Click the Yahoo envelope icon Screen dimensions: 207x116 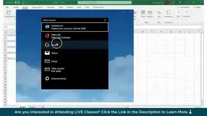(47, 53)
